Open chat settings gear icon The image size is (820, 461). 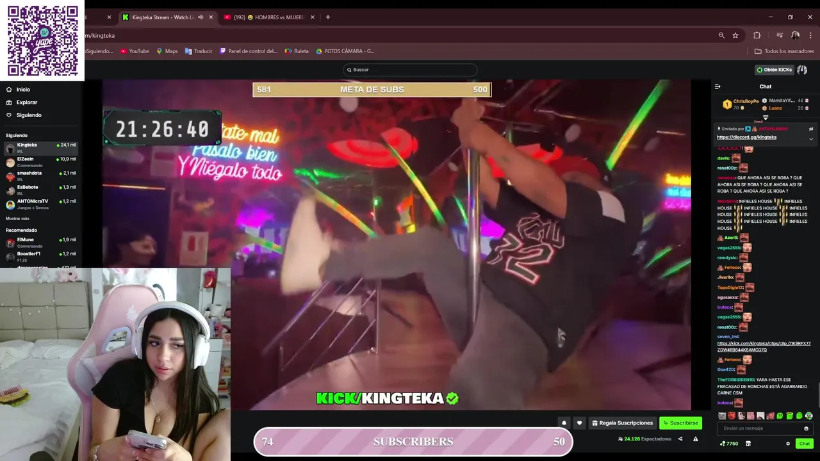pos(788,444)
